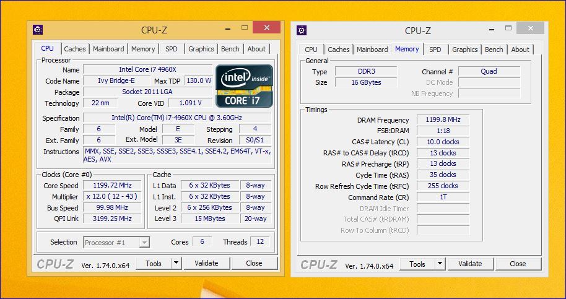Open Graphics tab in right CPU-Z window

[465, 50]
